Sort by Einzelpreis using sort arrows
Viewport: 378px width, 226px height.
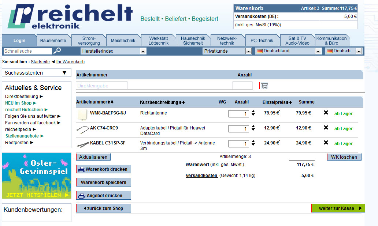[289, 102]
